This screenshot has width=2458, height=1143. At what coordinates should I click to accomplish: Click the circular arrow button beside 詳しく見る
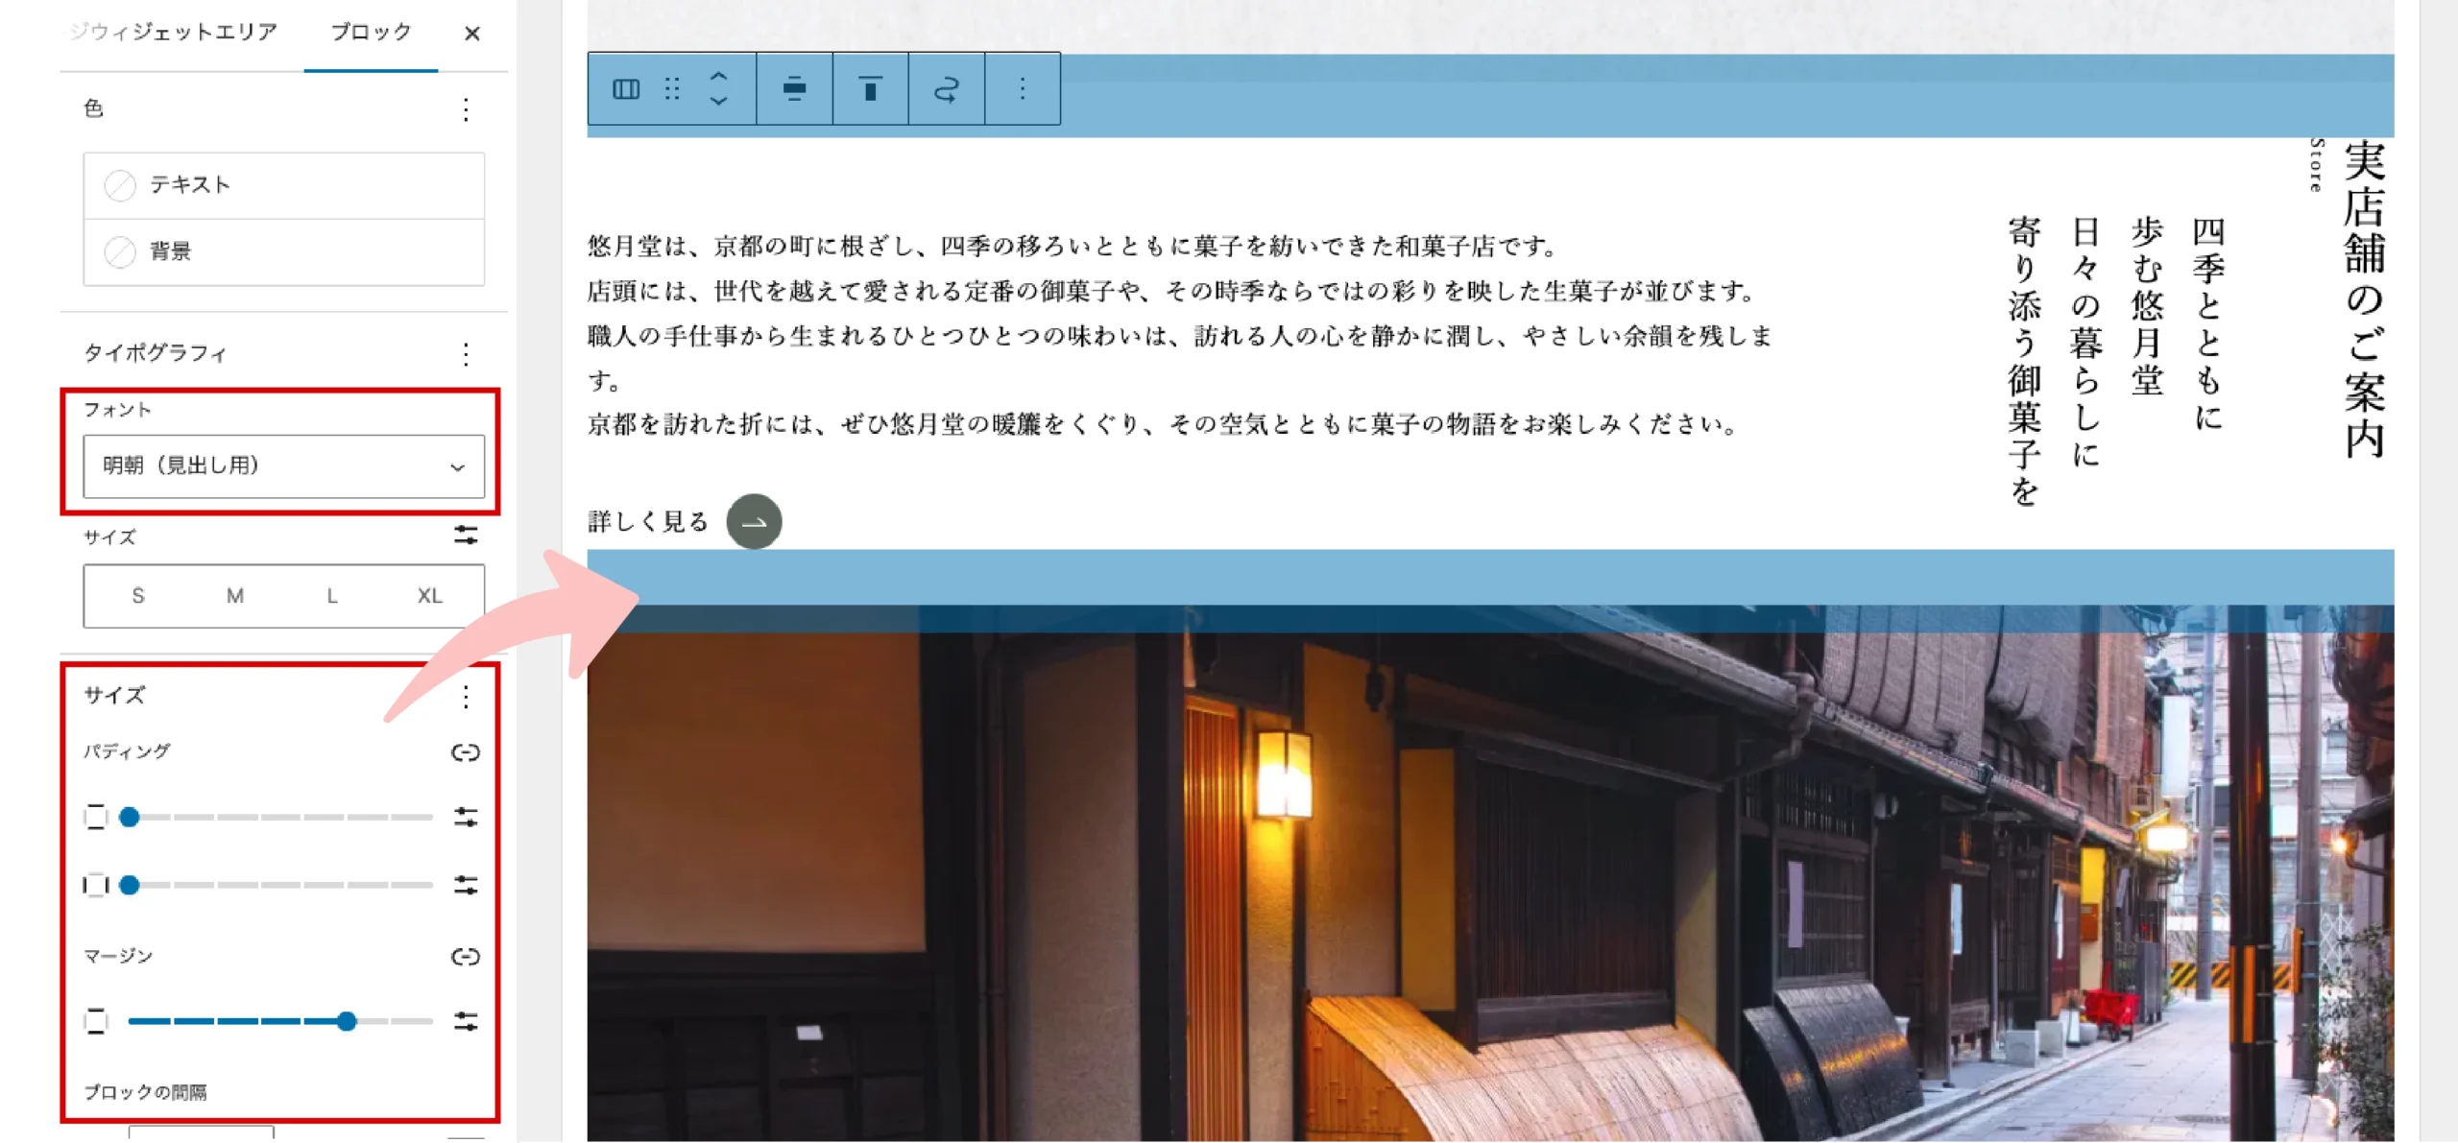point(753,521)
